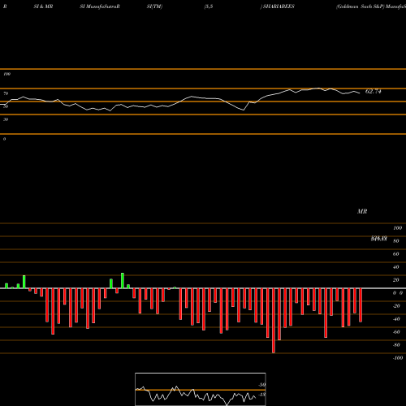
Task: Click the SHARIABEES symbol text
Action: (x=279, y=6)
